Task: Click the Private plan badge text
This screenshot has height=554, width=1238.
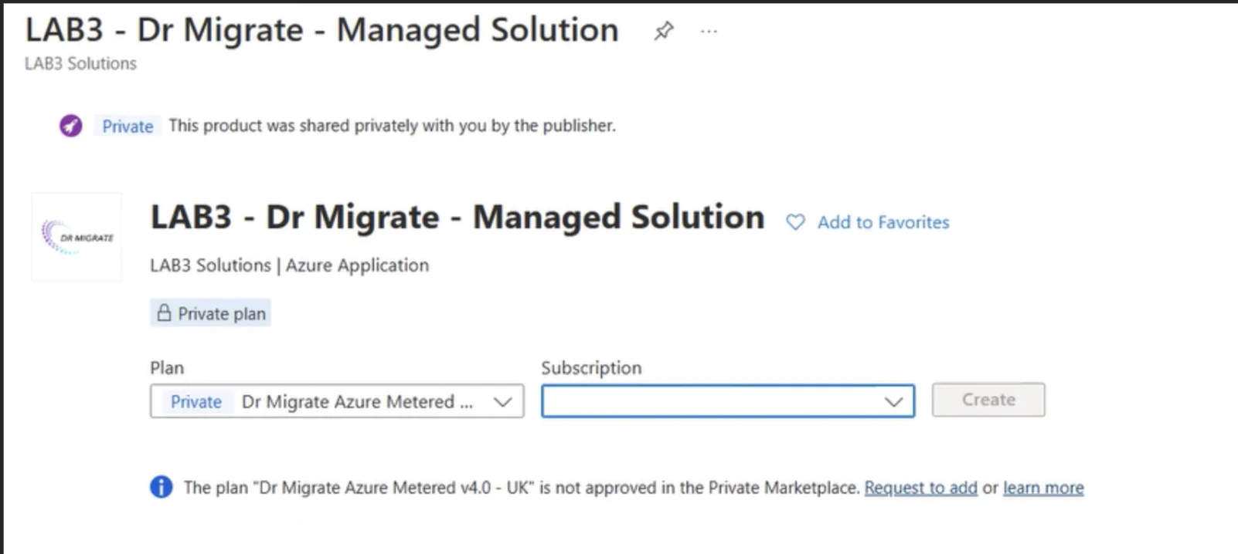Action: [222, 313]
